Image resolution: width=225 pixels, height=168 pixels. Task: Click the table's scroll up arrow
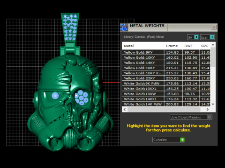click(x=213, y=45)
